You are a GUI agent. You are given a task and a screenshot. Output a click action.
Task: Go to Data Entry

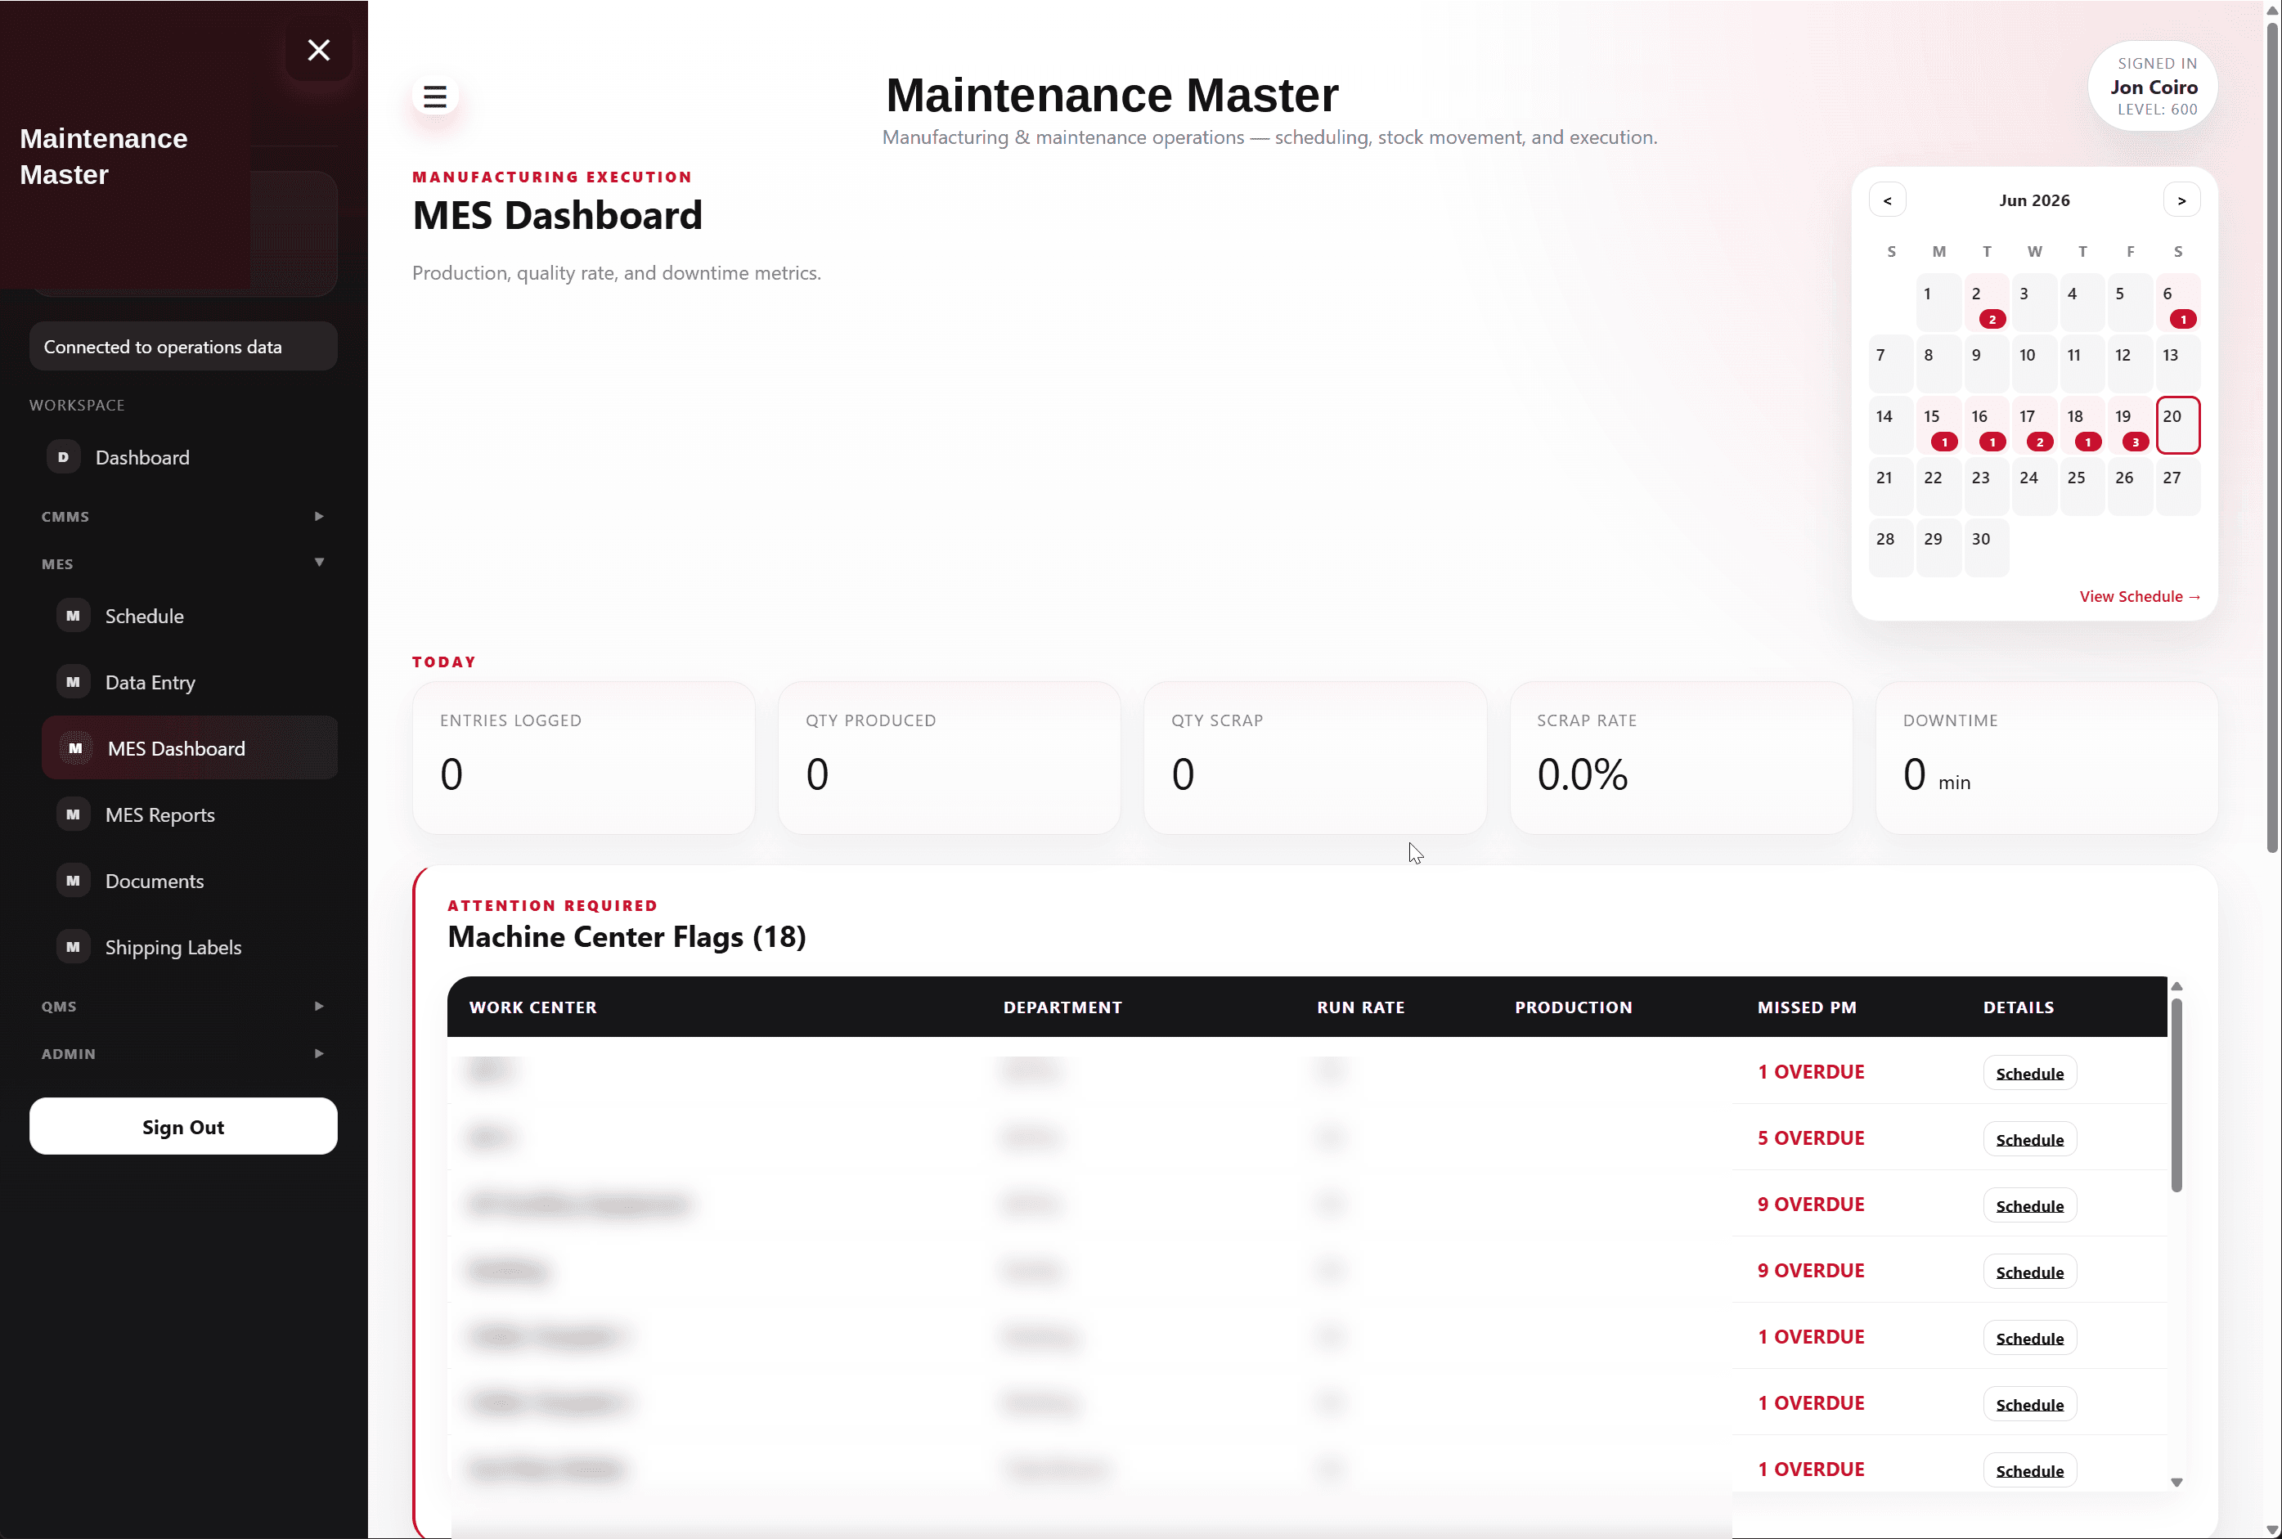point(190,682)
